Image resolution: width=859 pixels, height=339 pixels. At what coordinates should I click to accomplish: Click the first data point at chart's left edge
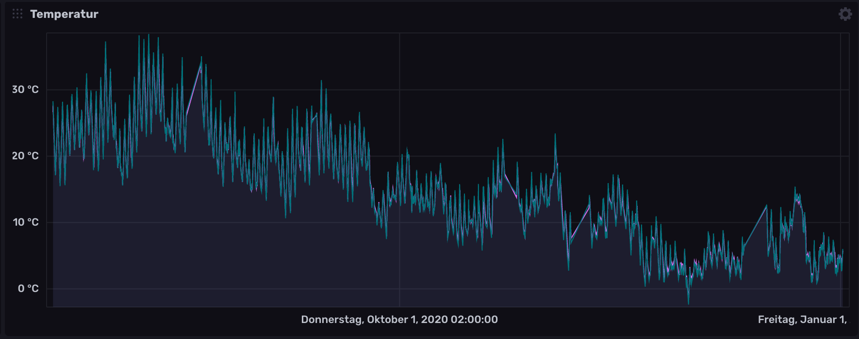tap(53, 104)
